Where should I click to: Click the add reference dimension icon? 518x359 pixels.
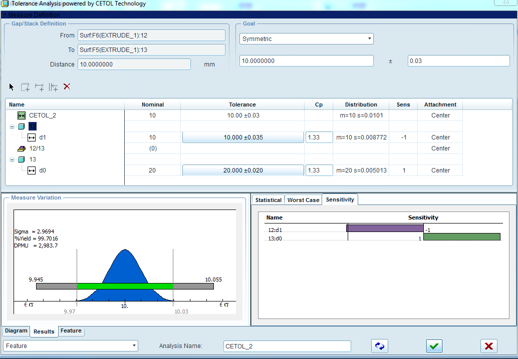53,87
